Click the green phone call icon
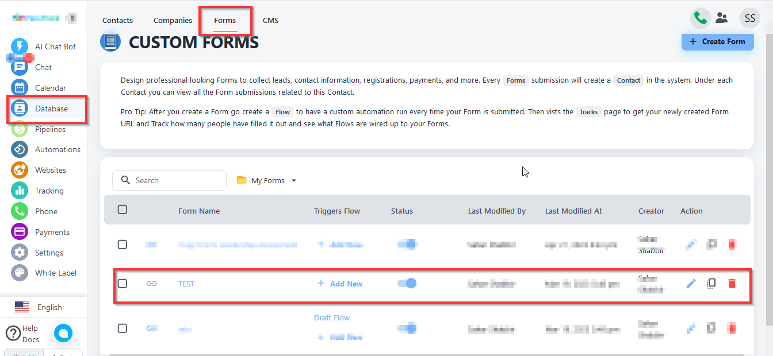Viewport: 773px width, 356px height. [700, 18]
